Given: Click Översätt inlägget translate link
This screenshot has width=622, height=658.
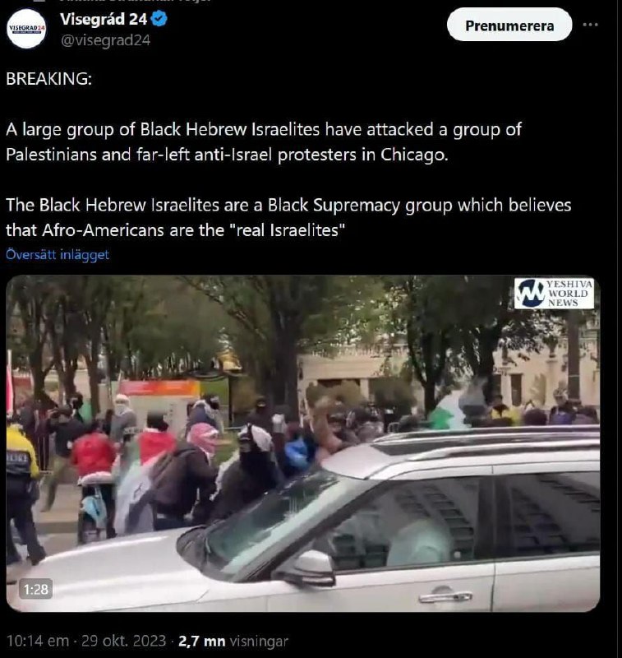Looking at the screenshot, I should (58, 255).
